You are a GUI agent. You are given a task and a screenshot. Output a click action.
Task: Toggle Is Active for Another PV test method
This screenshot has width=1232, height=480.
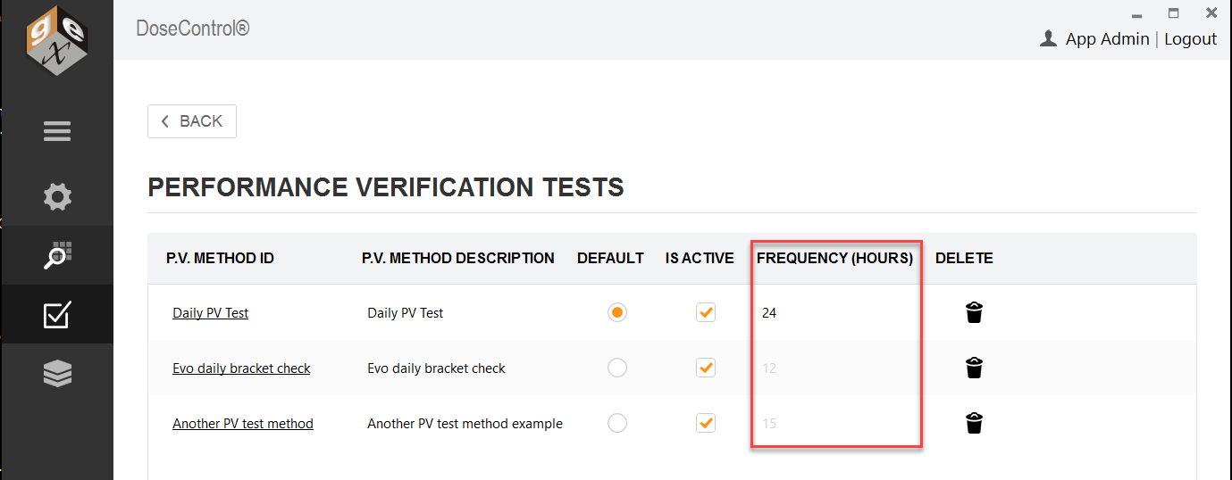click(706, 423)
